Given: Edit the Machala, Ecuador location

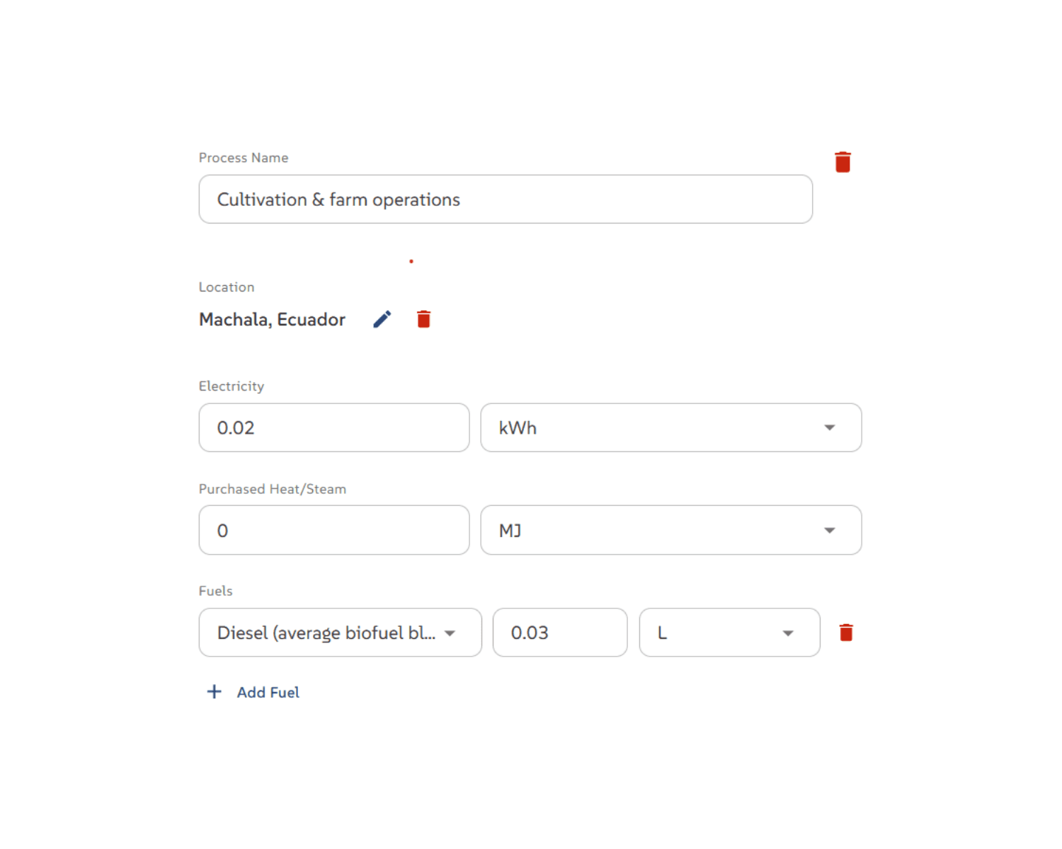Looking at the screenshot, I should pyautogui.click(x=382, y=319).
